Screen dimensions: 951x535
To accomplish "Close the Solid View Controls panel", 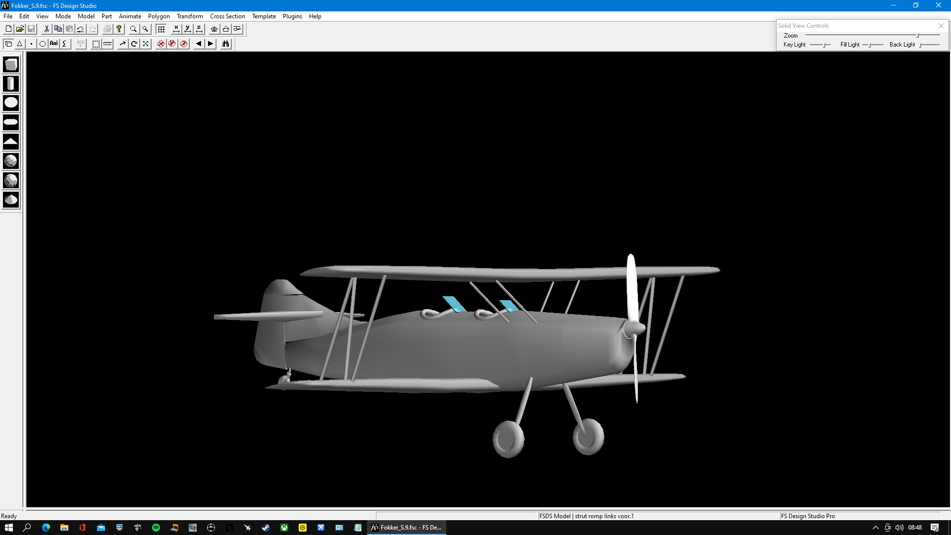I will [941, 26].
